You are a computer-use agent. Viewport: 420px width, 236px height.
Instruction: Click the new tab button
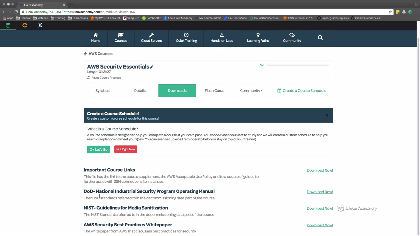click(72, 5)
